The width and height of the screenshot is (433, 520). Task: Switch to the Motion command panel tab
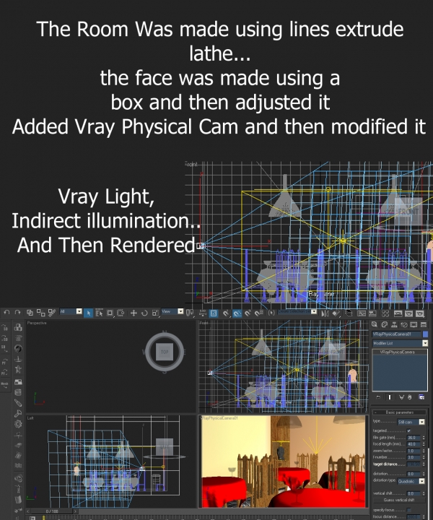(404, 325)
